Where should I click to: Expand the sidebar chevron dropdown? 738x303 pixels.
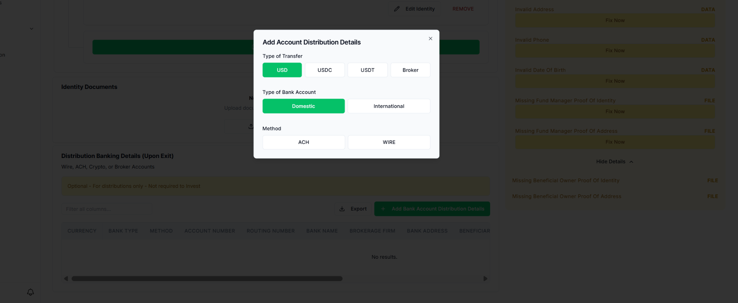click(x=32, y=29)
